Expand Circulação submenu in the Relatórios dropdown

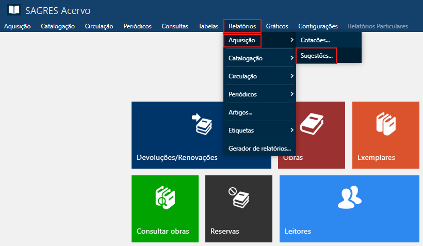pyautogui.click(x=292, y=76)
